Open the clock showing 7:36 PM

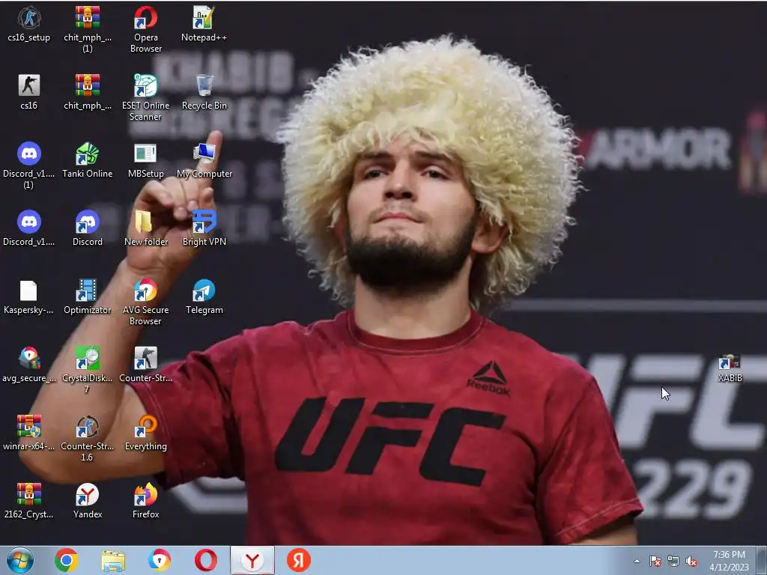coord(729,560)
